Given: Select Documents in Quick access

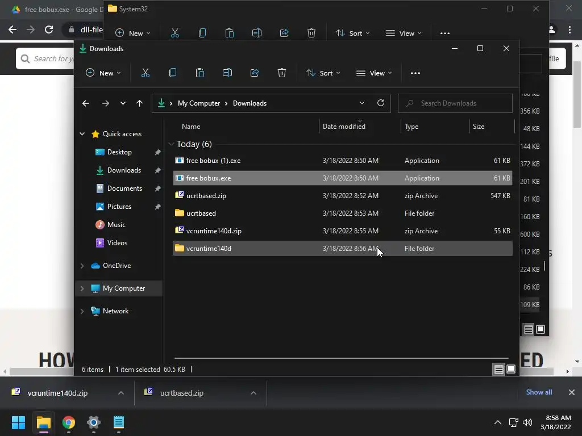Looking at the screenshot, I should click(124, 188).
